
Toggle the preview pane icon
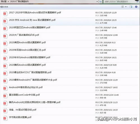[x=131, y=7]
